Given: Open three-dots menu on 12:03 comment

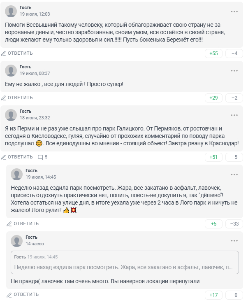Looking at the screenshot, I should tap(234, 12).
